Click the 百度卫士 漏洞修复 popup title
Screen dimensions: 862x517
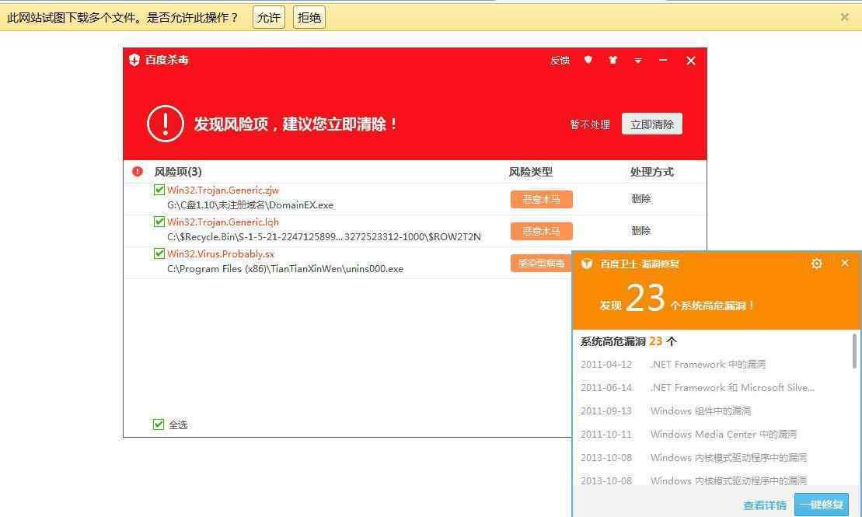tap(640, 264)
